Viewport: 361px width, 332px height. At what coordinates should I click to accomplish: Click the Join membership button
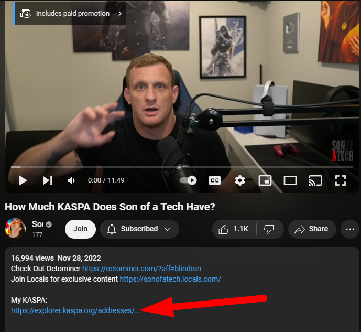[80, 229]
